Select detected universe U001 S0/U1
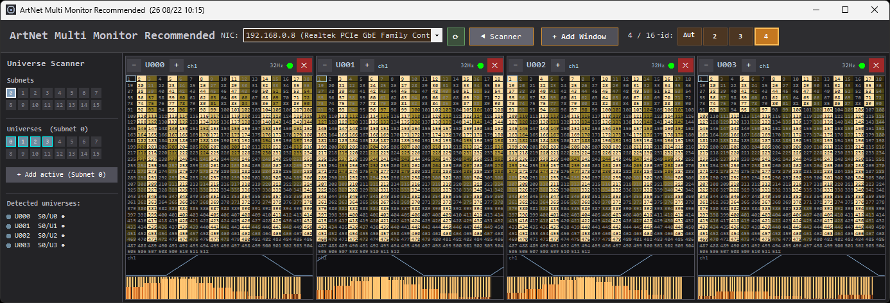 [x=36, y=226]
